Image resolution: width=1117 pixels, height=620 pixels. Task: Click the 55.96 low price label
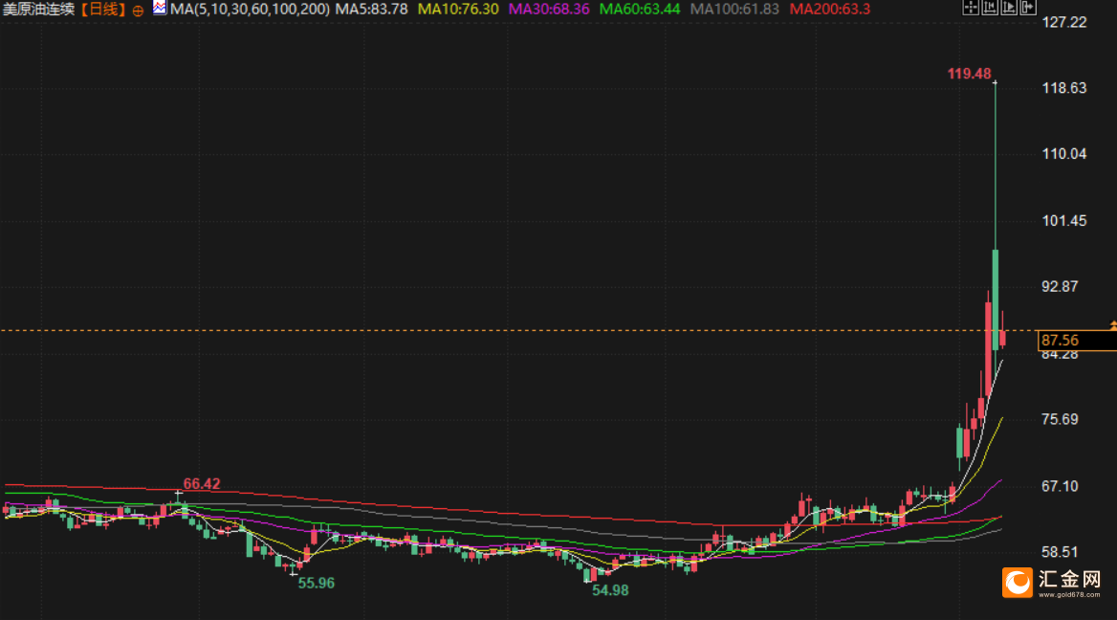pyautogui.click(x=317, y=583)
